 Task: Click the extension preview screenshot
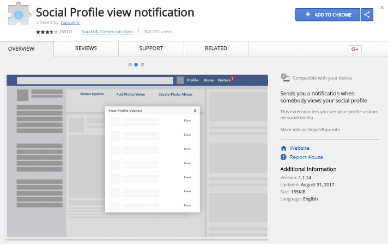click(x=137, y=156)
